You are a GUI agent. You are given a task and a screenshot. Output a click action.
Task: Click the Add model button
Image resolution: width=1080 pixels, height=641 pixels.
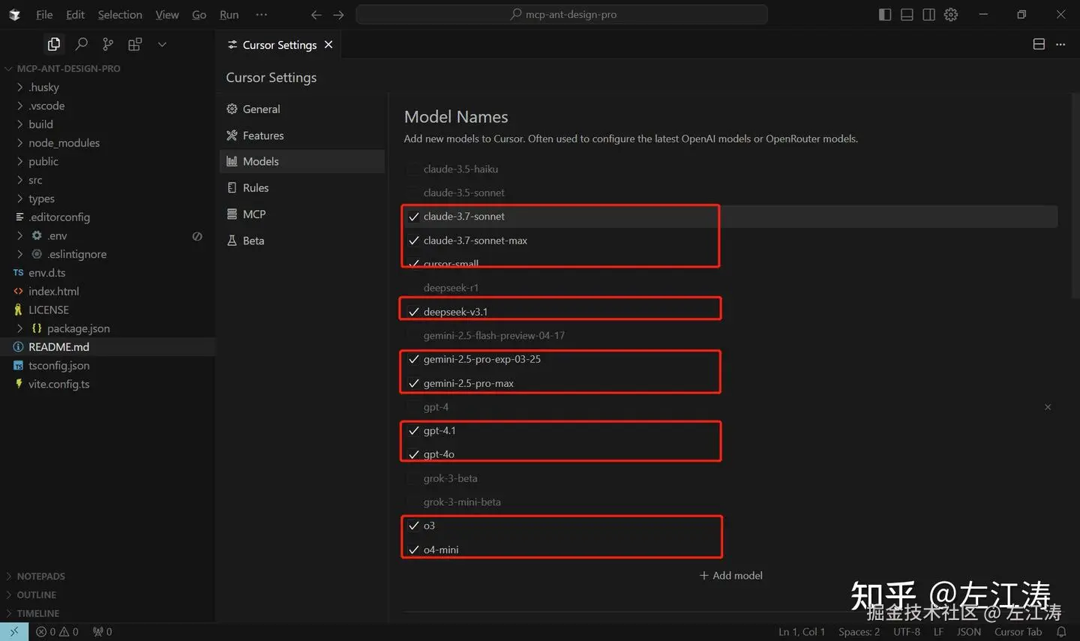[731, 576]
